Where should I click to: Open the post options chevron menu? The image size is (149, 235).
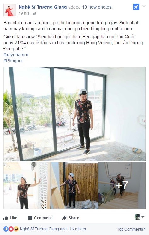pos(144,6)
